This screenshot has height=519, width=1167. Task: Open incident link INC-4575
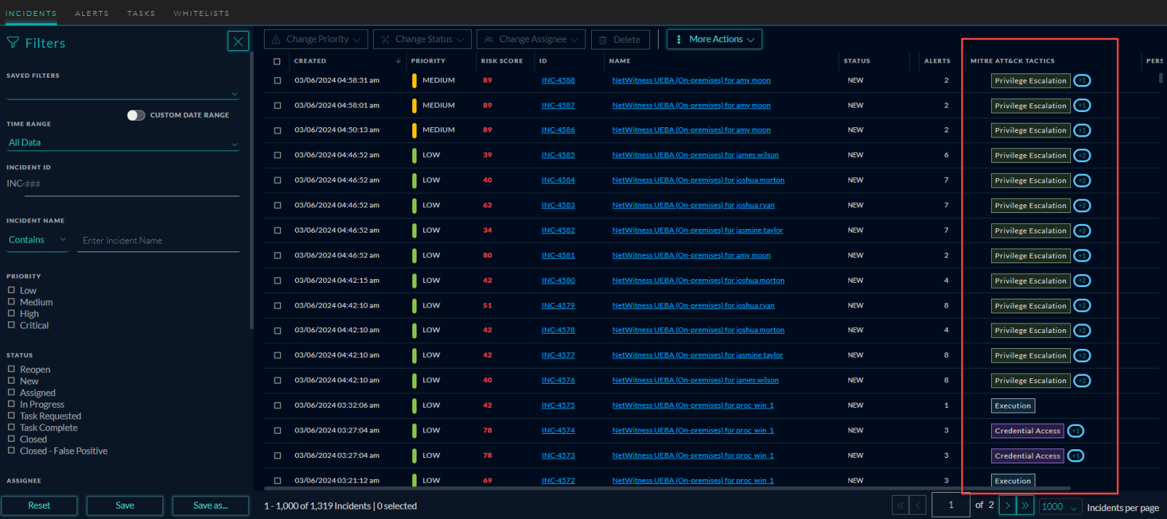(x=558, y=406)
